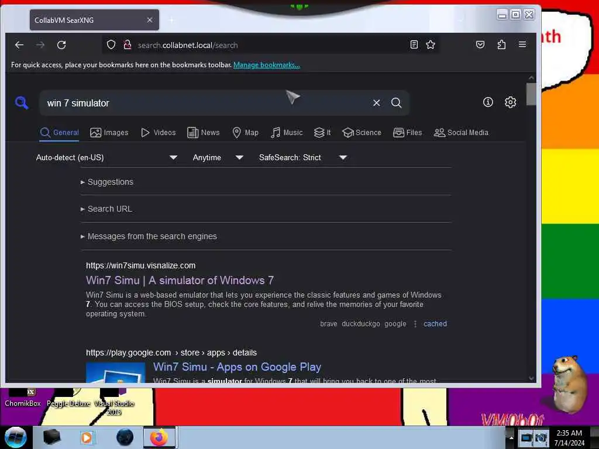The width and height of the screenshot is (599, 449).
Task: Click the Google Play result thumbnail
Action: (x=115, y=372)
